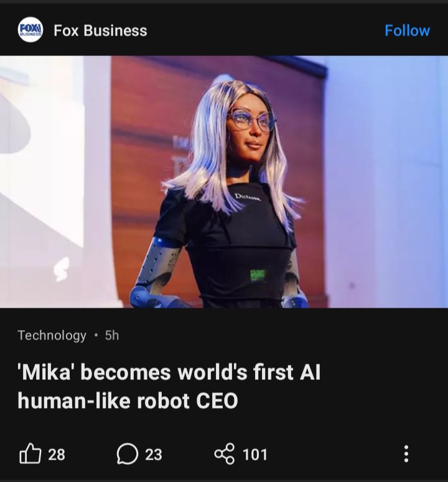Click the 28 likes count
This screenshot has height=482, width=448.
pyautogui.click(x=57, y=455)
